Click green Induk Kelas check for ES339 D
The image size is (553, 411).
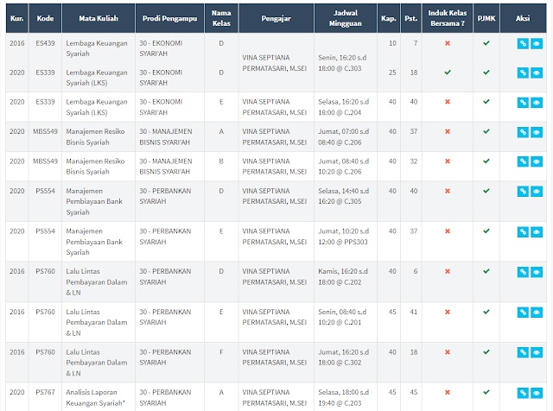coord(448,73)
